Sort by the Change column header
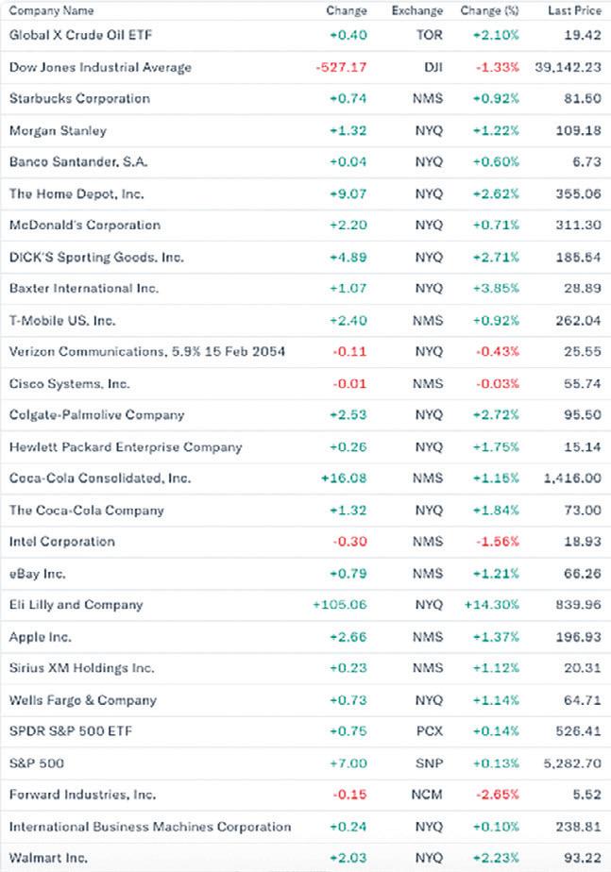This screenshot has width=611, height=872. tap(346, 10)
